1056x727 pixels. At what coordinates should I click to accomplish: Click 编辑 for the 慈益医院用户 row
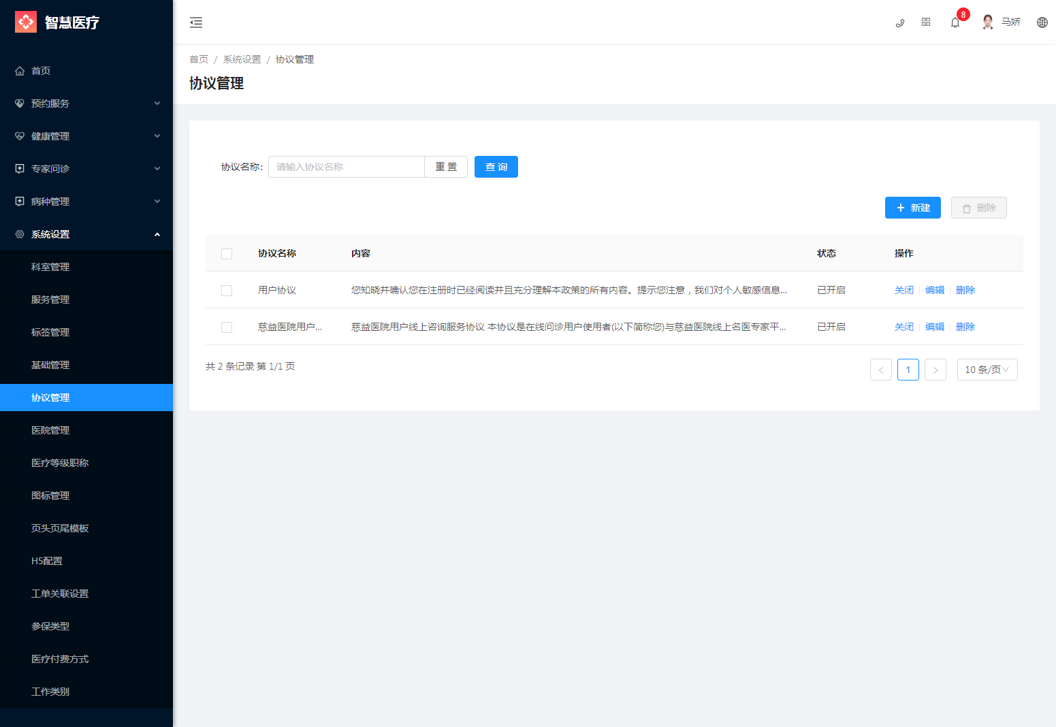(x=935, y=327)
